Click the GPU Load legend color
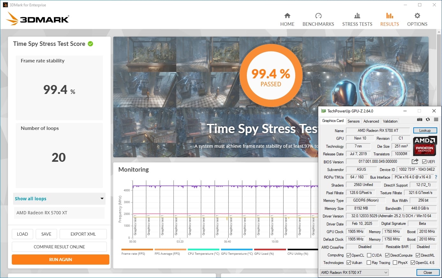The image size is (442, 278). click(270, 250)
